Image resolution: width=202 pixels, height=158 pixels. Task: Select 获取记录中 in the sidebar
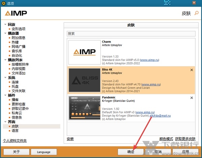click(20, 109)
